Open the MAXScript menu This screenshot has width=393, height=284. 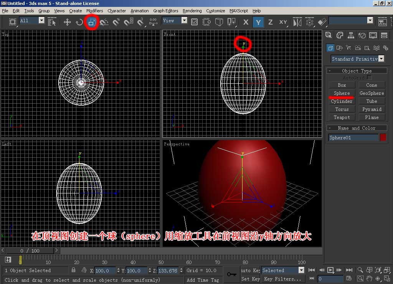click(239, 11)
